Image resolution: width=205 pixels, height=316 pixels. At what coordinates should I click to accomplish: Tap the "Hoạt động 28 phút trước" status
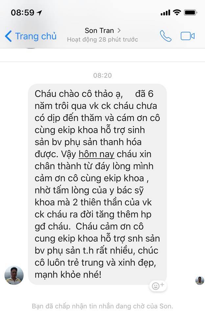point(102,39)
